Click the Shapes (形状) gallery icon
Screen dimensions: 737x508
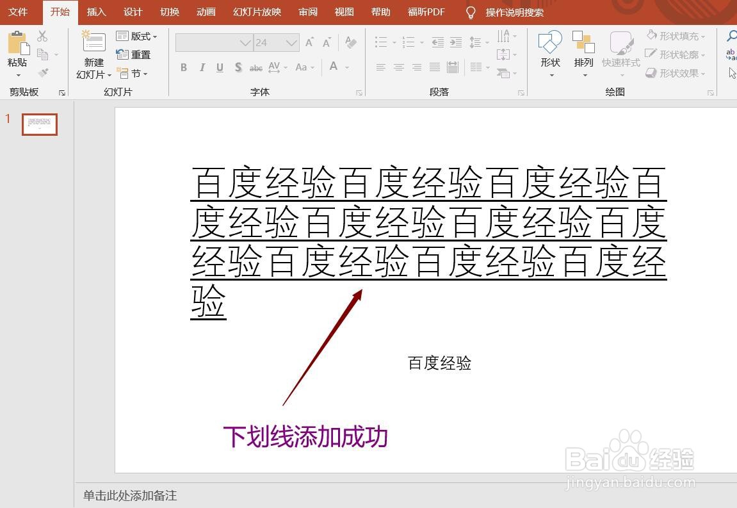point(550,42)
